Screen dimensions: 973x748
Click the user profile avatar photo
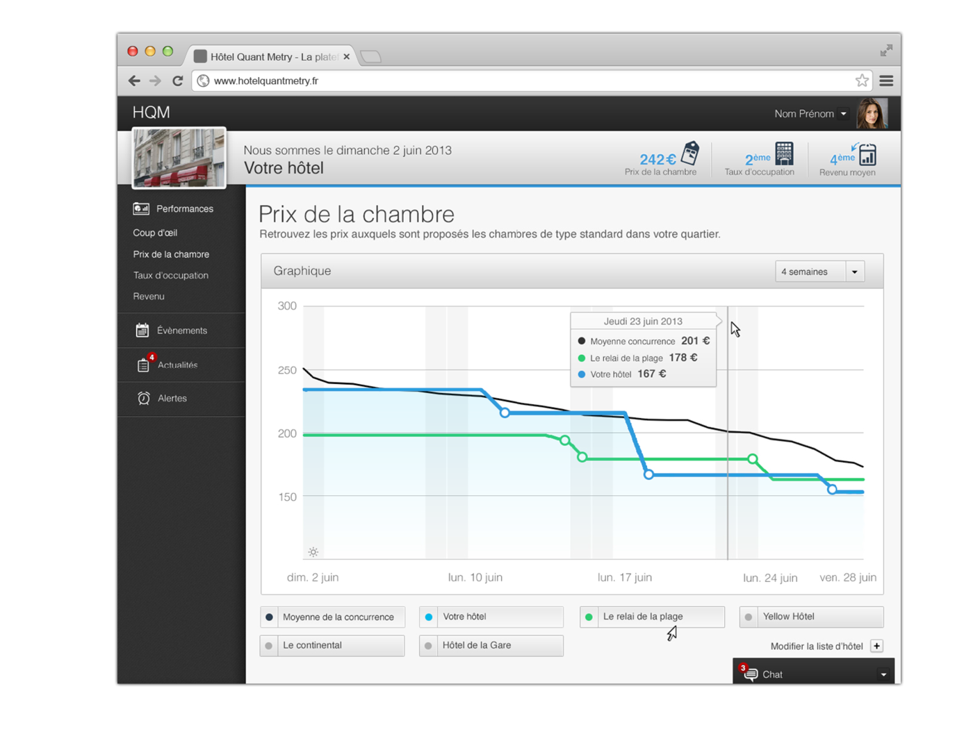tap(872, 113)
